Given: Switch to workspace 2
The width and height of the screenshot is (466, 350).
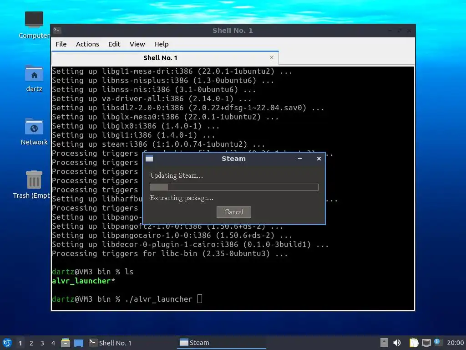Looking at the screenshot, I should pos(31,343).
